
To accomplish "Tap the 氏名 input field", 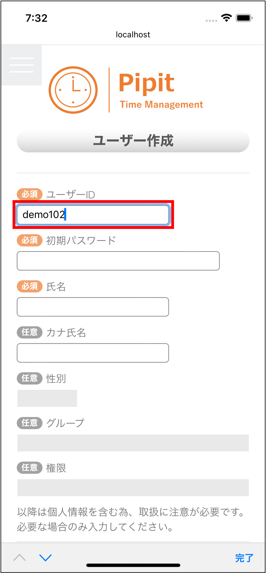I will coord(93,307).
